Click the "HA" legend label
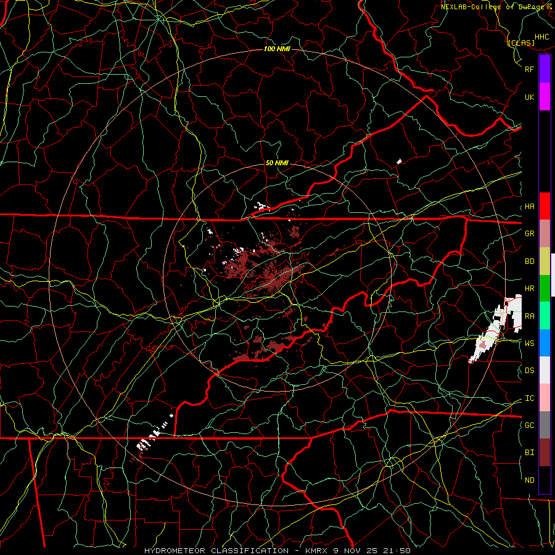This screenshot has height=555, width=555. click(x=530, y=207)
